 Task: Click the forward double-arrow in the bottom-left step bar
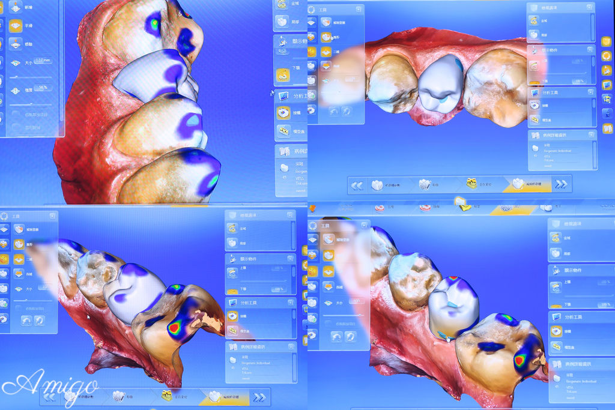pyautogui.click(x=259, y=398)
